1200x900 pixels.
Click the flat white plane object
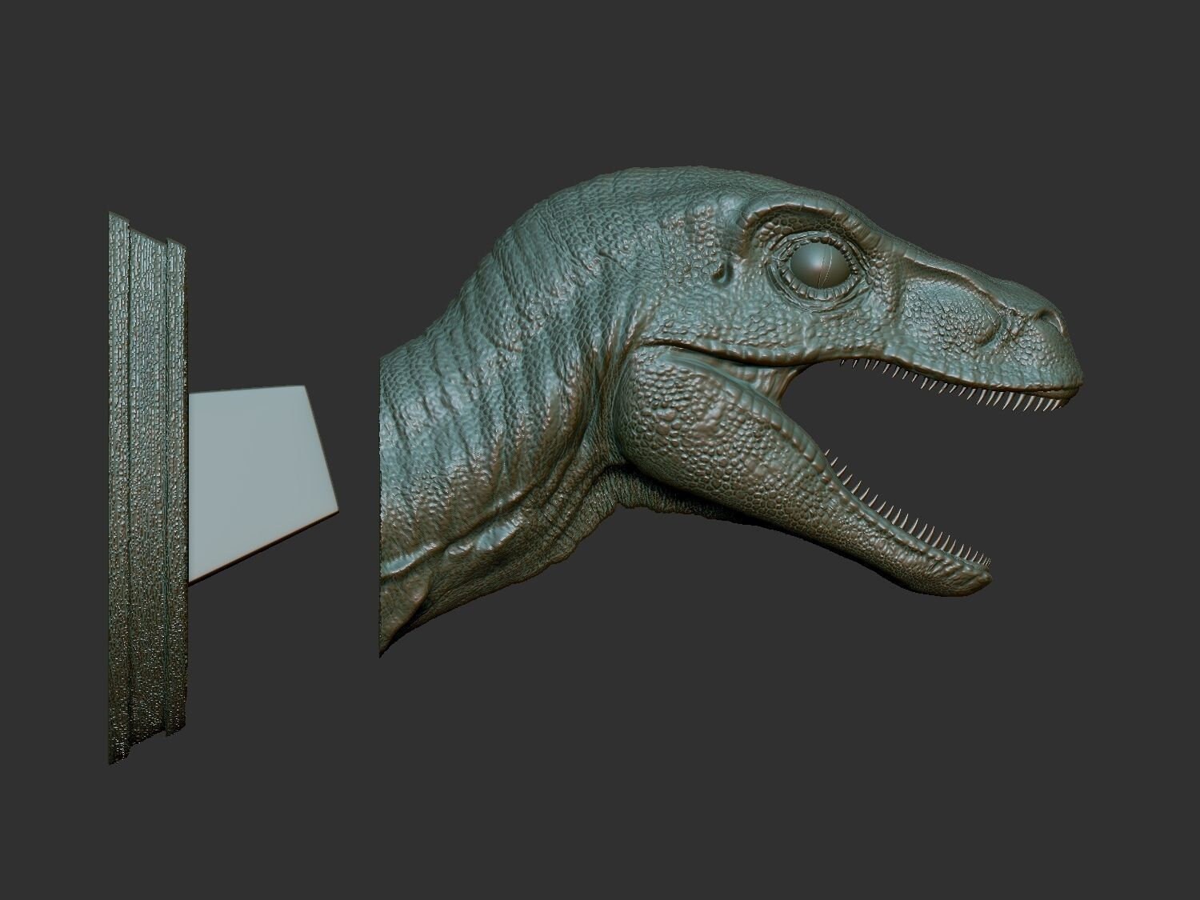pyautogui.click(x=256, y=472)
